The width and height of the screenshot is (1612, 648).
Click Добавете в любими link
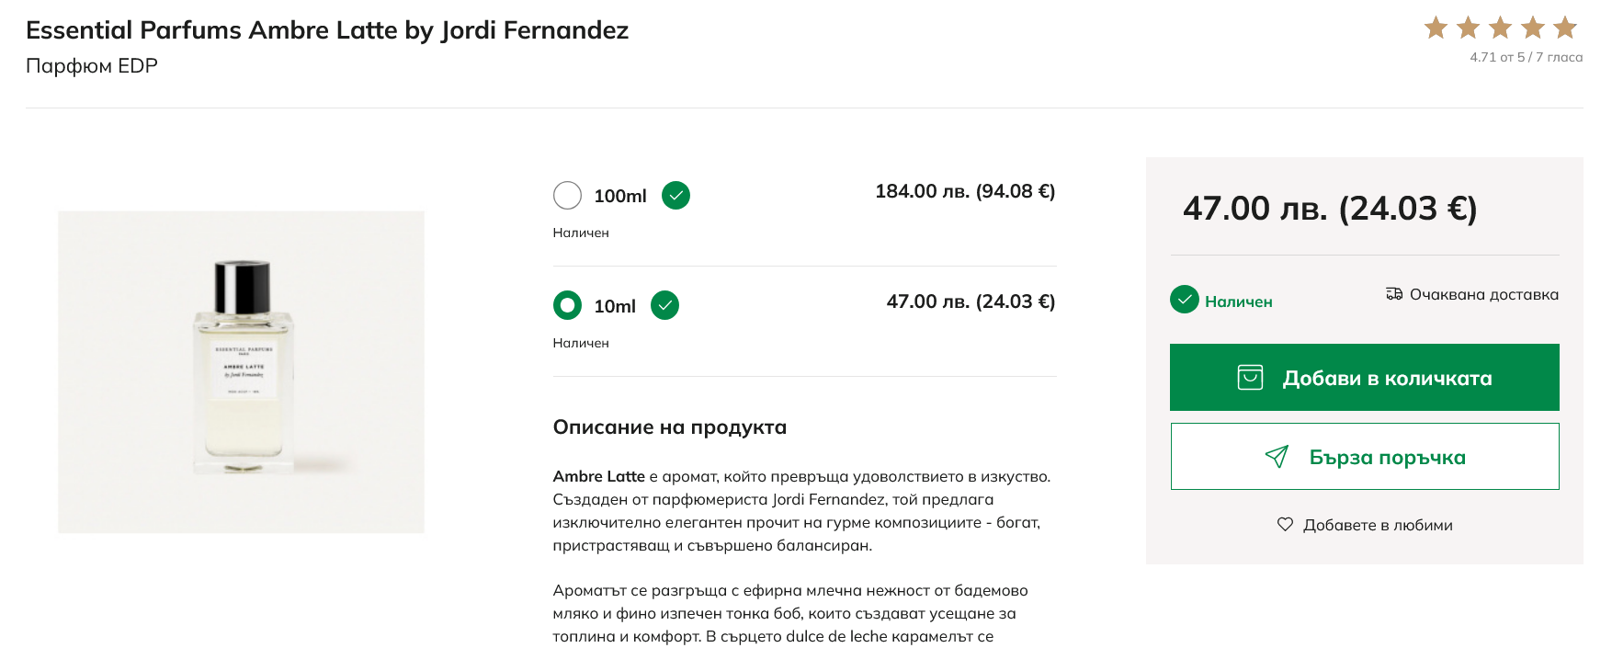tap(1377, 525)
